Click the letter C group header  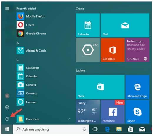click(x=18, y=60)
